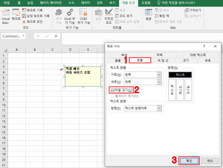Screen dimensions: 223x168
Task: Select rotate-down text orientation
Action: 188,90
